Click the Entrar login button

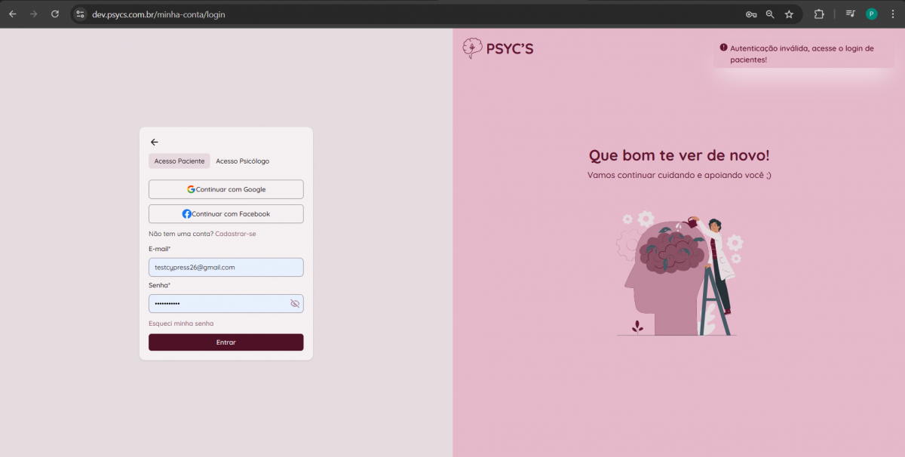(x=226, y=342)
